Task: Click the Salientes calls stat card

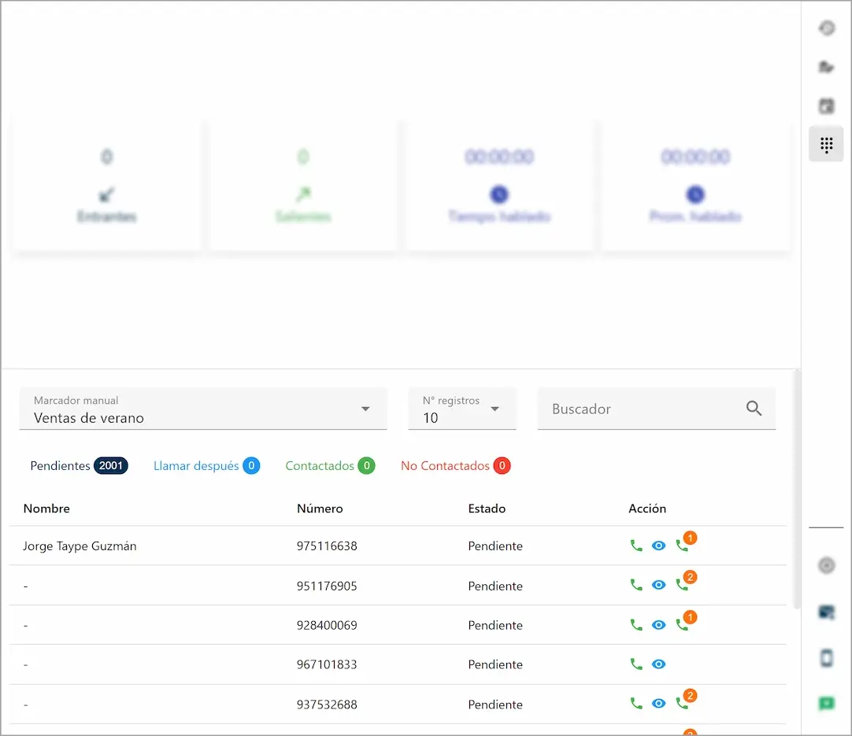Action: 303,185
